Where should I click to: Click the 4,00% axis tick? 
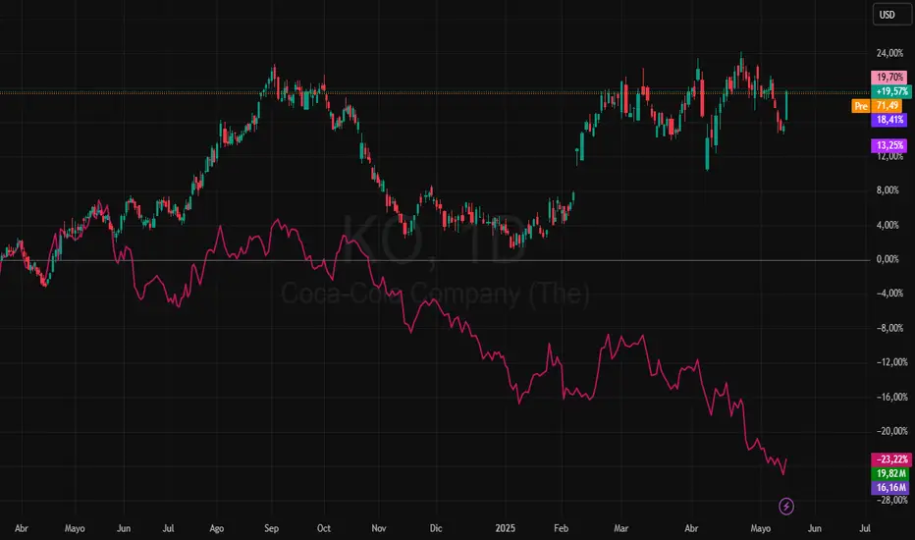888,225
